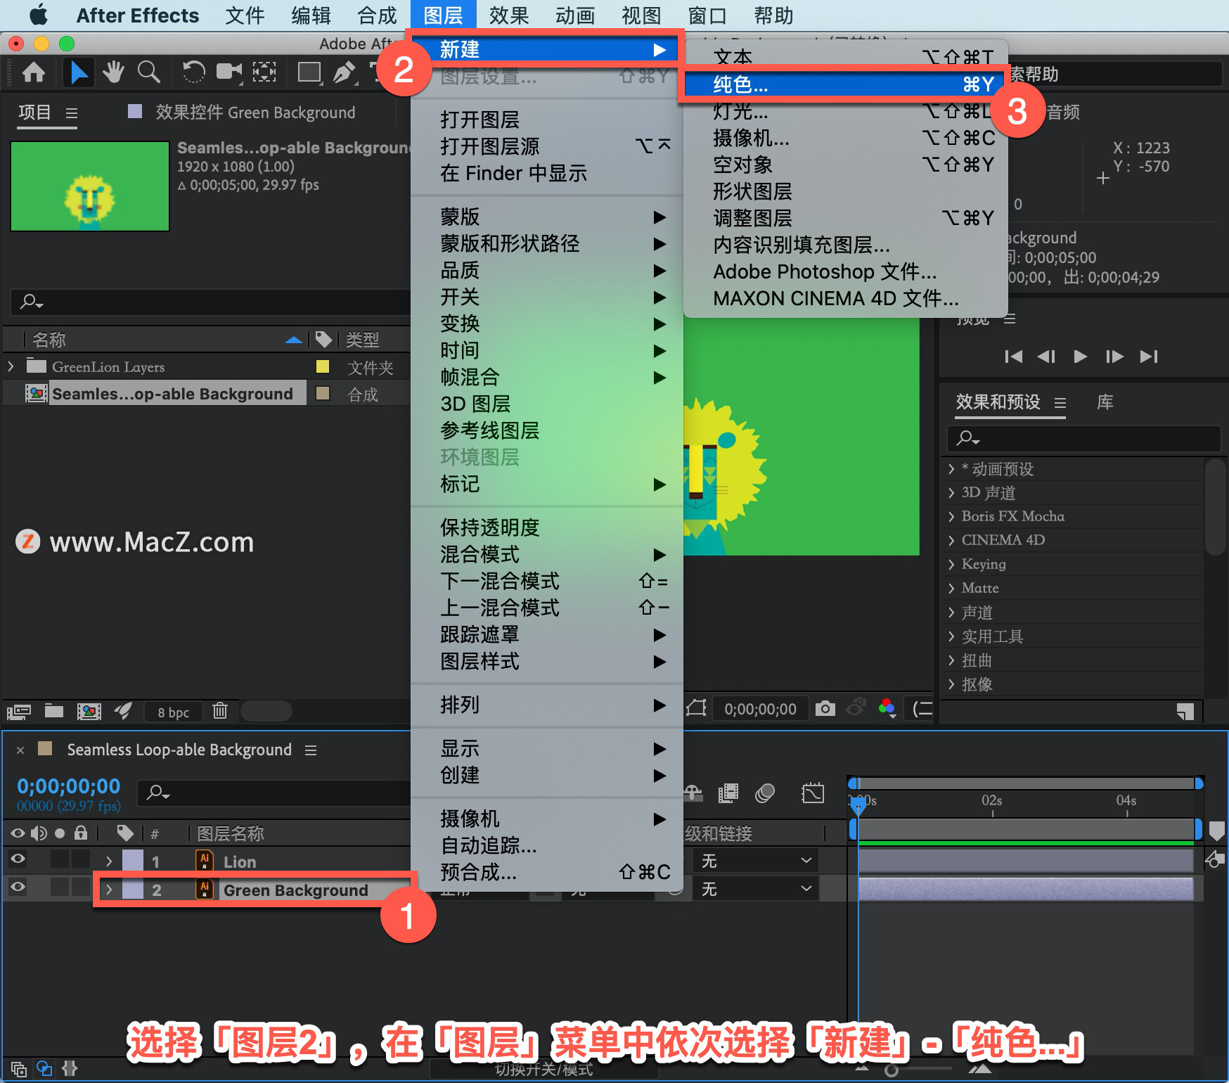
Task: Expand the Green Background layer properties
Action: pyautogui.click(x=109, y=890)
